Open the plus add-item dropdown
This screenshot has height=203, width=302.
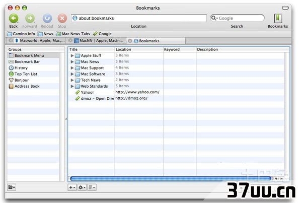(72, 187)
